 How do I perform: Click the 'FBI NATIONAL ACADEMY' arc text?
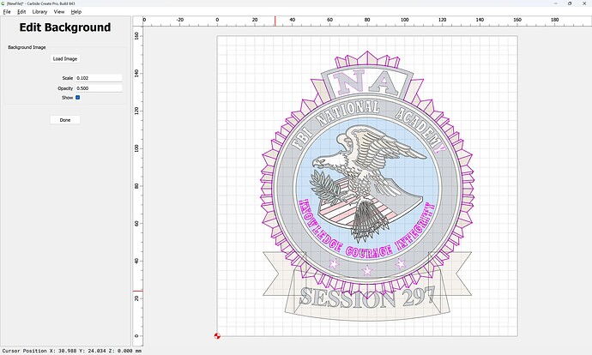tap(368, 124)
